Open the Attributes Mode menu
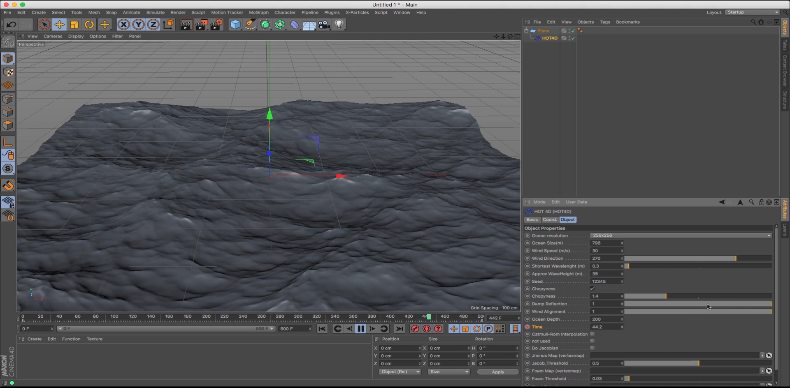Viewport: 790px width, 388px height. click(x=539, y=202)
